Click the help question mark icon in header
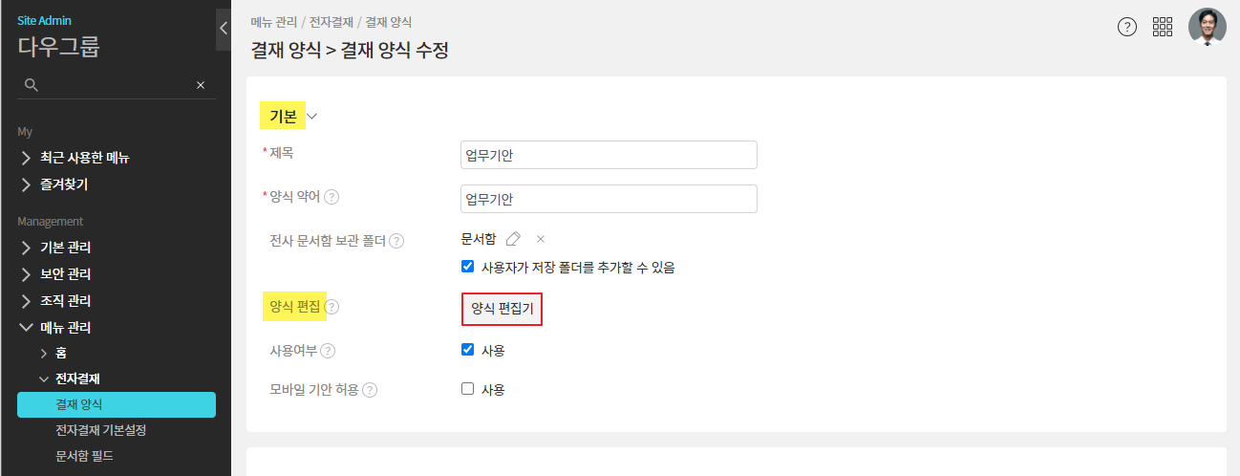The width and height of the screenshot is (1240, 476). (x=1127, y=27)
